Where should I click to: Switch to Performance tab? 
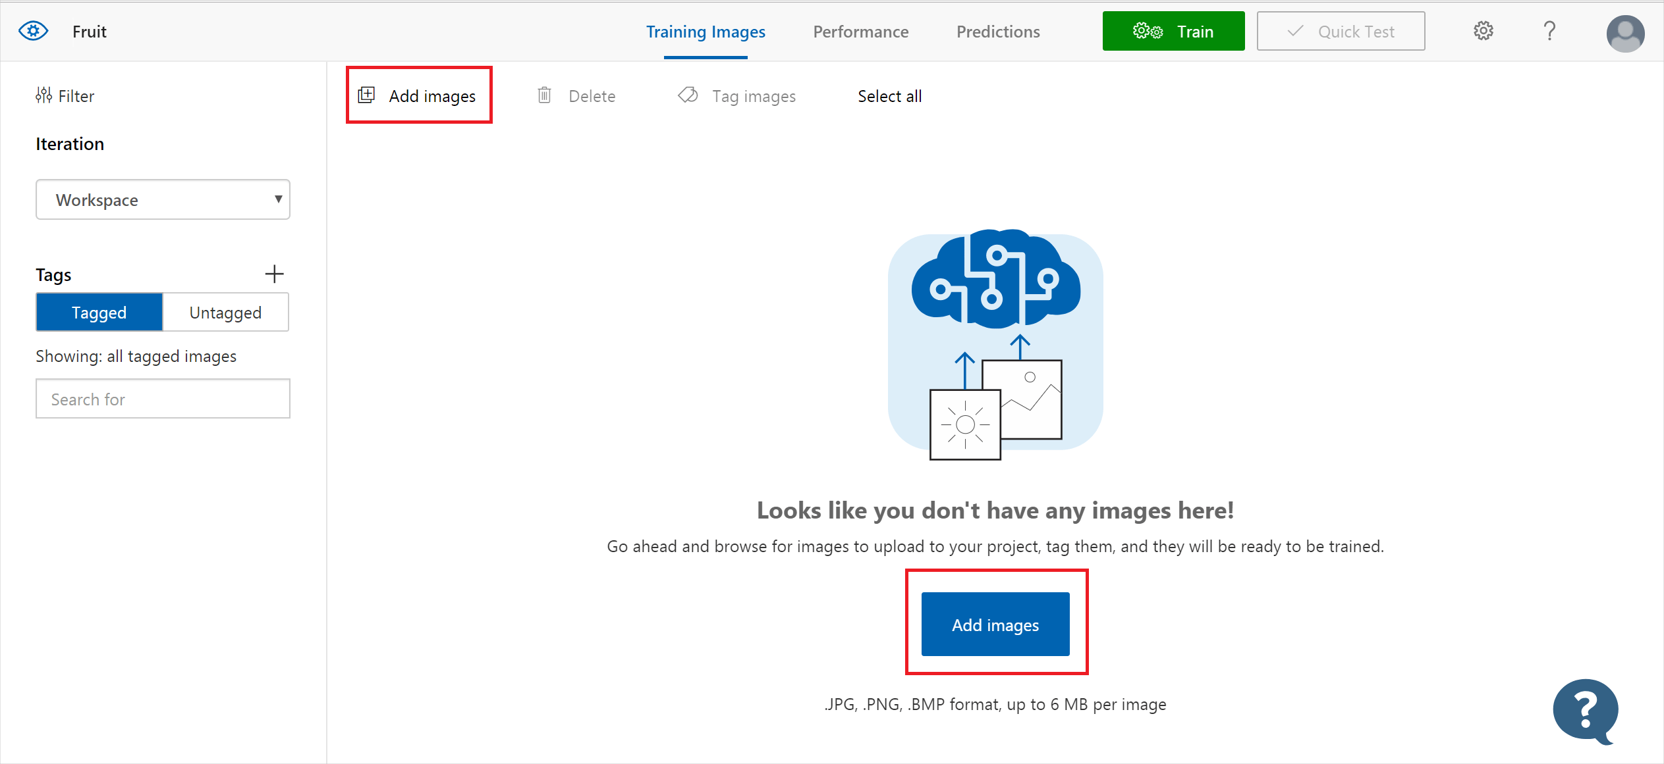click(x=860, y=31)
